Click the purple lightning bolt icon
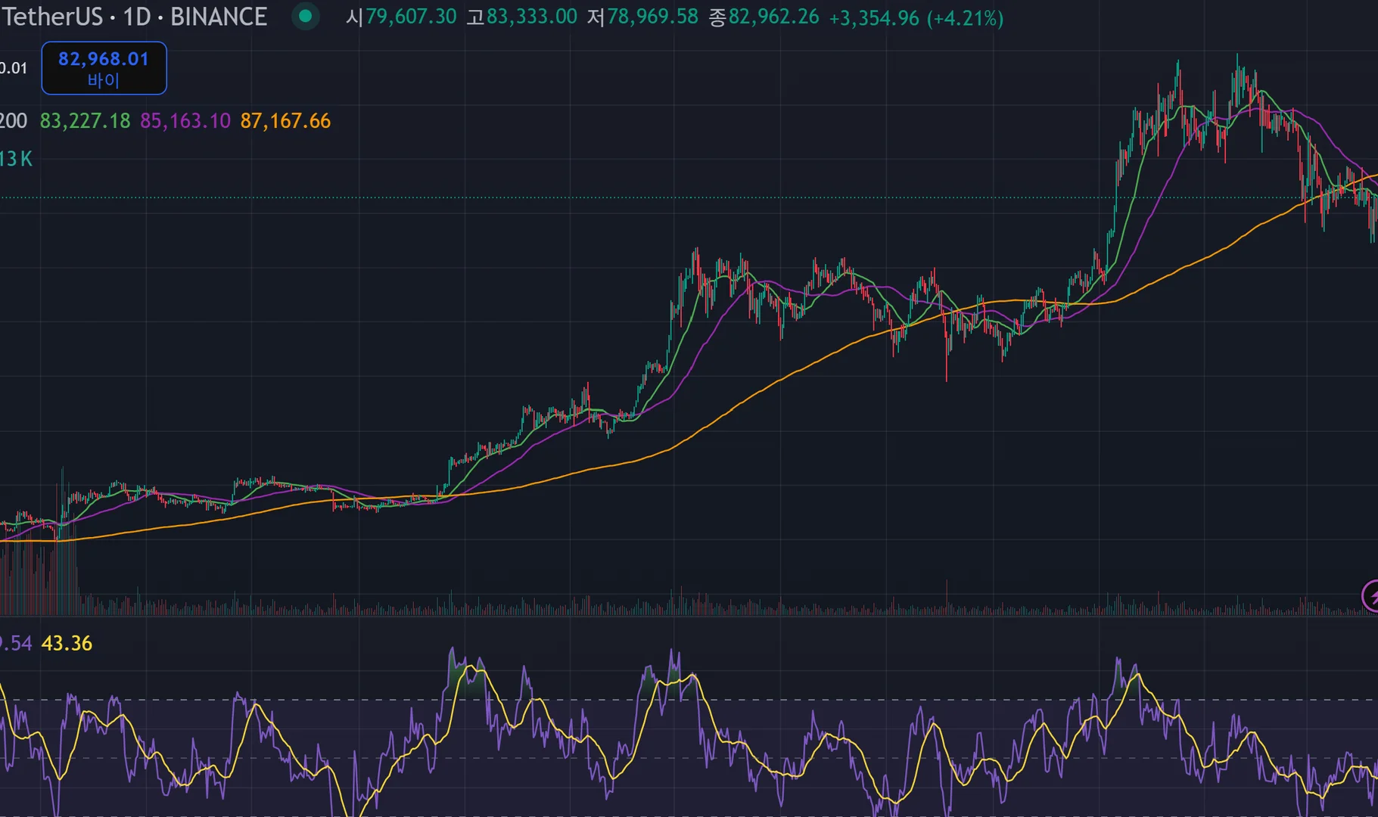Screen dimensions: 1378x817 point(1370,595)
